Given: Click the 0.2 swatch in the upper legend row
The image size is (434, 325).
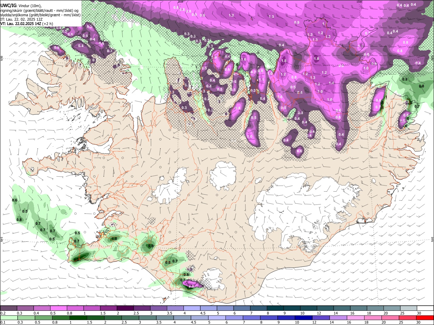Looking at the screenshot, I should [8, 308].
